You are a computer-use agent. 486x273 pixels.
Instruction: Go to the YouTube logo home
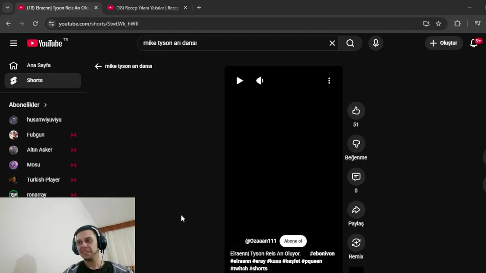tap(45, 43)
